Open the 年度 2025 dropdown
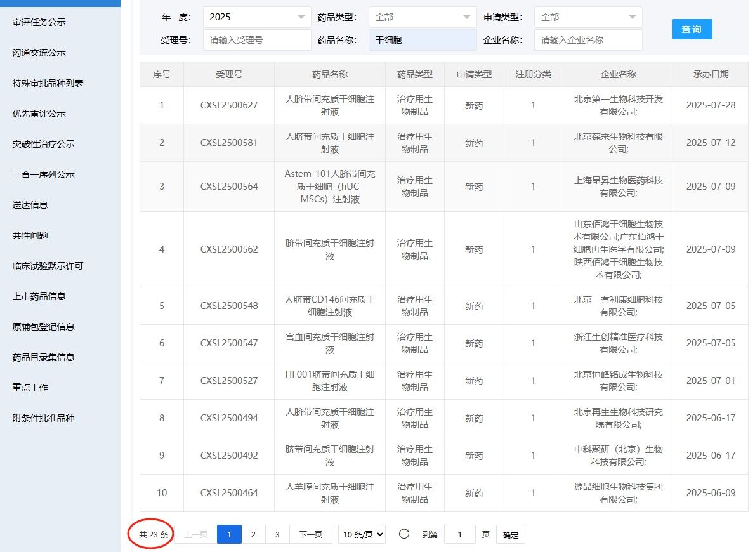 click(x=257, y=17)
